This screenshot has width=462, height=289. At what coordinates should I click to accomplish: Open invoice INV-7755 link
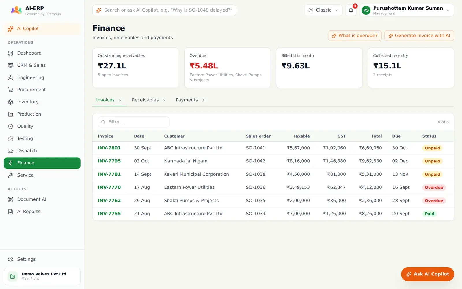[x=109, y=214]
